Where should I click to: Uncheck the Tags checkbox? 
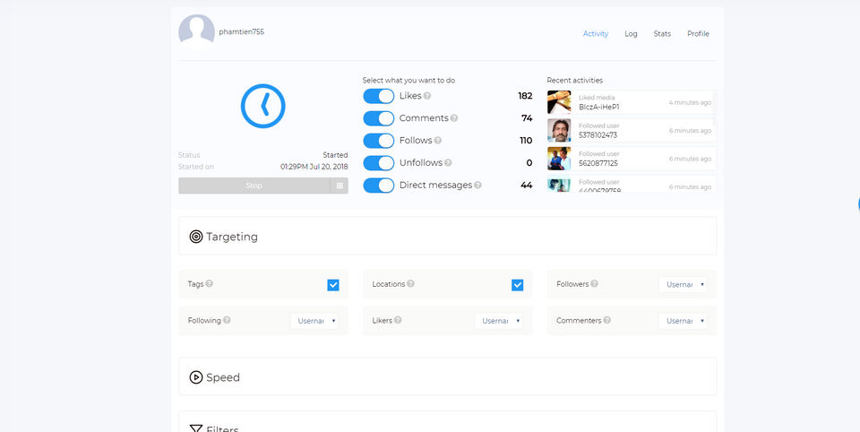tap(333, 285)
